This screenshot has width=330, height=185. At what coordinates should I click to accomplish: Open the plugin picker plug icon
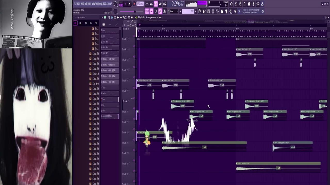coord(226,11)
